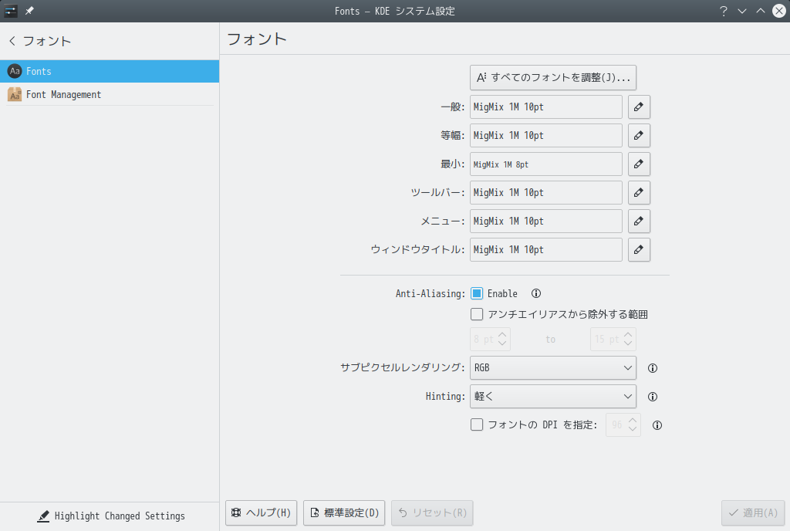Click the 標準設定(D) button

pyautogui.click(x=344, y=513)
